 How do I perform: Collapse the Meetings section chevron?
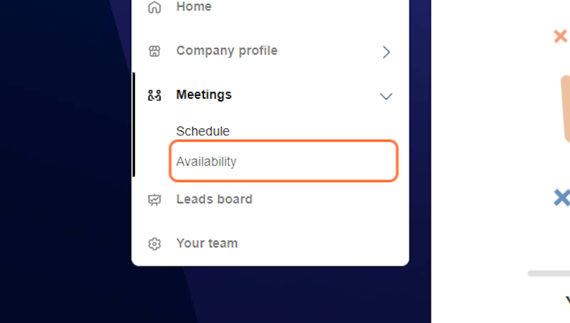pyautogui.click(x=386, y=96)
